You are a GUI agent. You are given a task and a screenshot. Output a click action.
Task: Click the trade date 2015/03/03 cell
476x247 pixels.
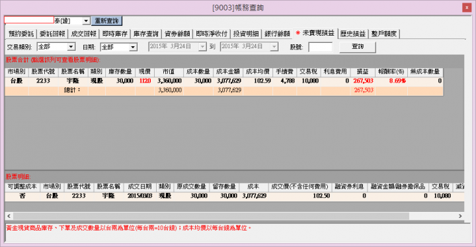coord(139,195)
